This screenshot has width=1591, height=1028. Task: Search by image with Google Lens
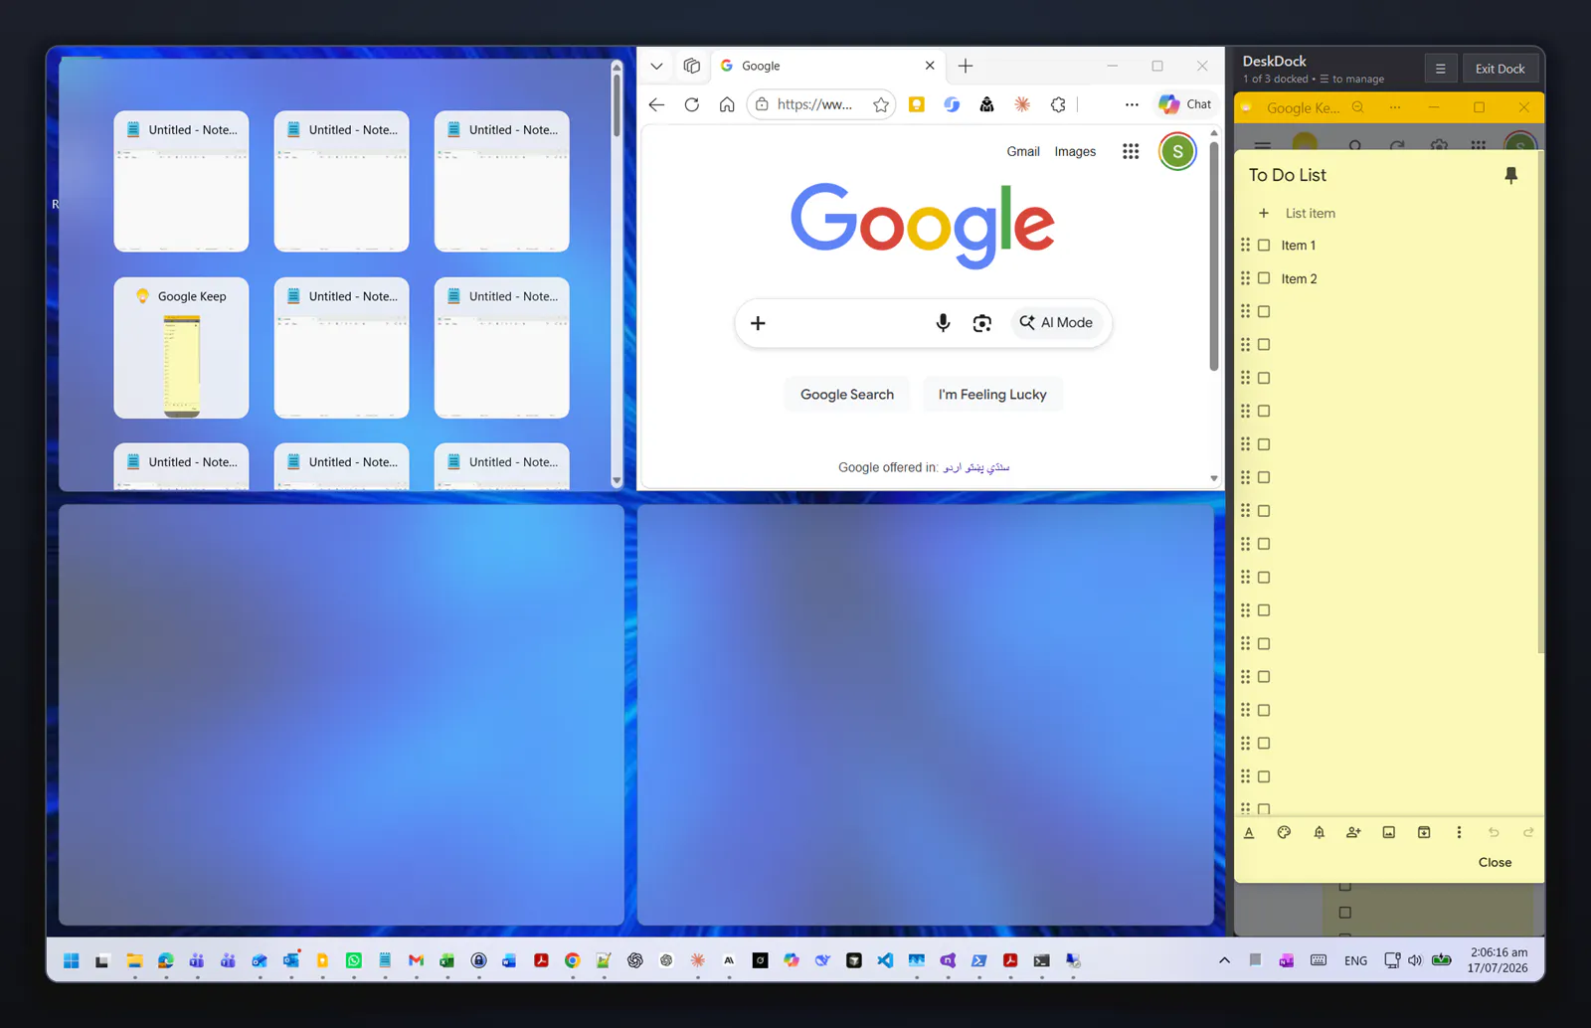click(981, 323)
